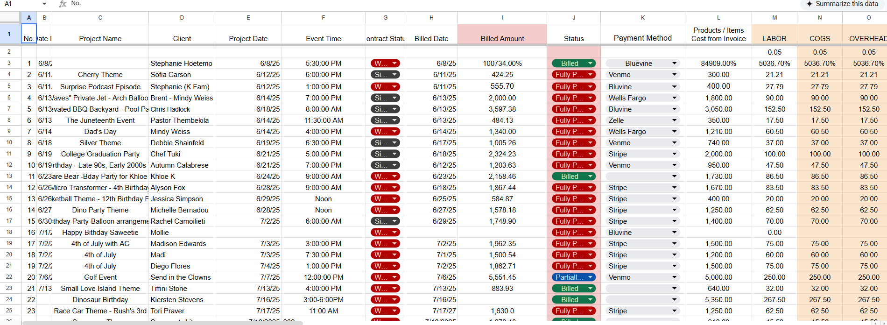Click the horizontal scrollbar at bottom

(162, 323)
